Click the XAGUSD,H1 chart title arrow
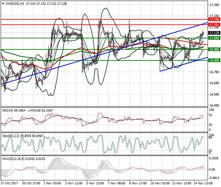 tap(3, 4)
